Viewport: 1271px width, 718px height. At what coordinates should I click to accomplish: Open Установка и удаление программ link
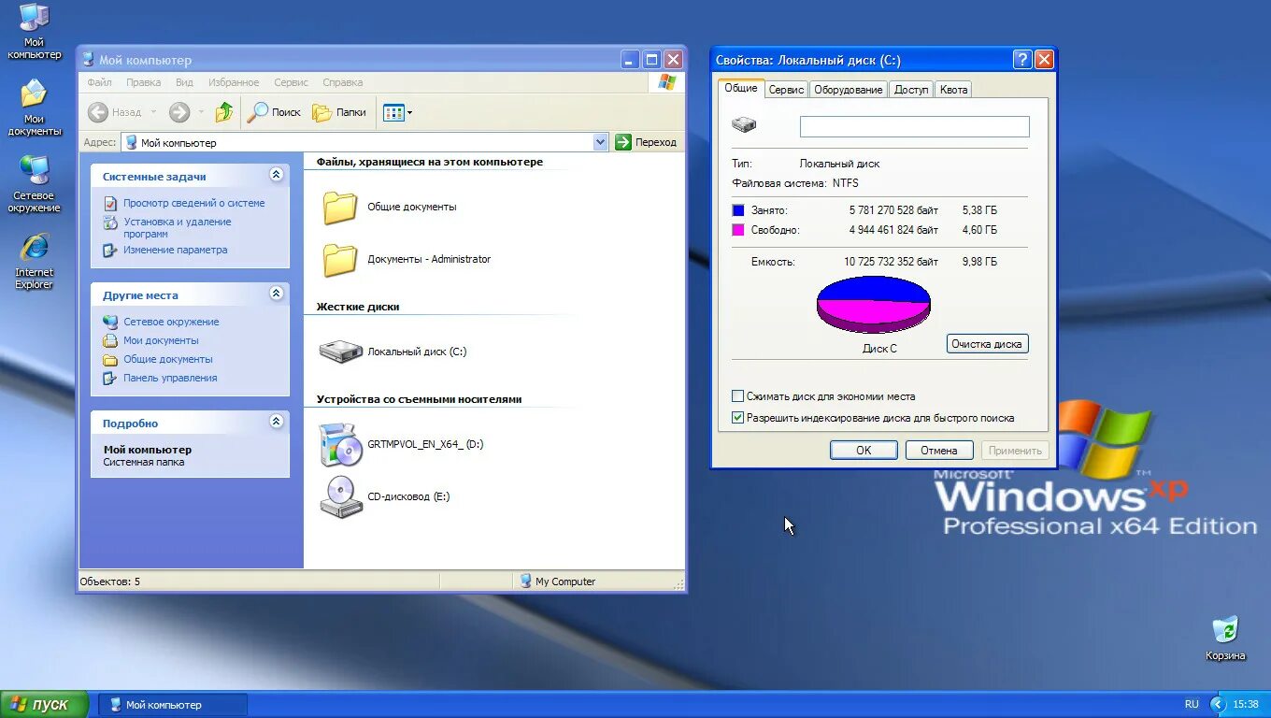(178, 227)
